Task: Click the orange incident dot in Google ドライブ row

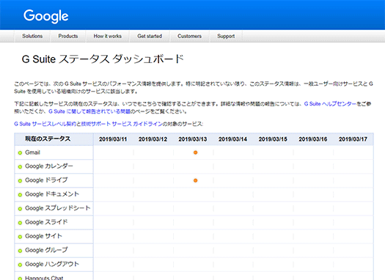Action: tap(196, 180)
